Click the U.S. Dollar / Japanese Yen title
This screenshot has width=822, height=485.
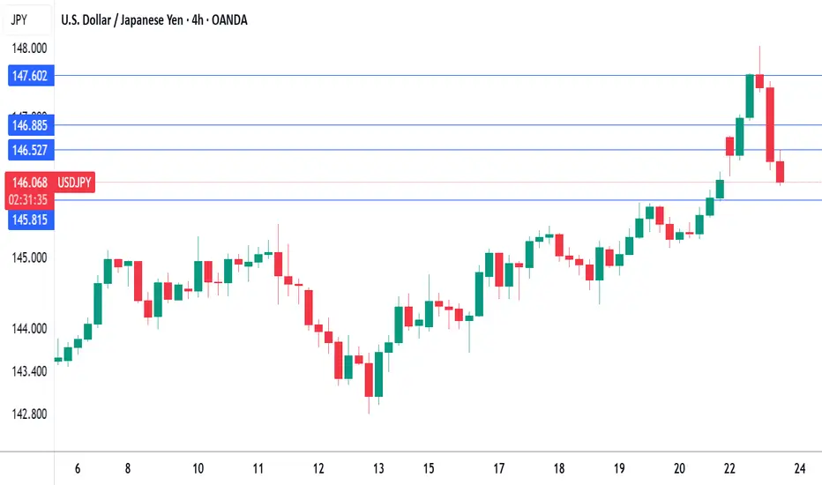point(122,20)
